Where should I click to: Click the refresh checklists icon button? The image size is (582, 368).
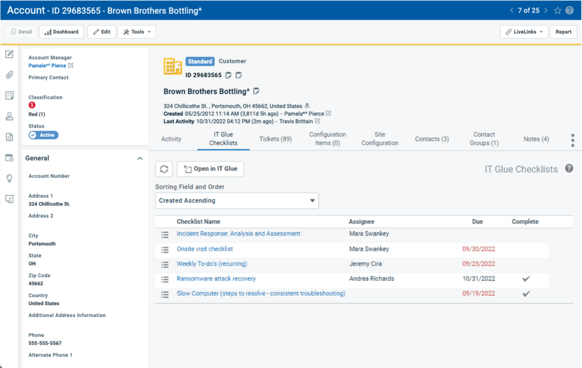(x=164, y=169)
